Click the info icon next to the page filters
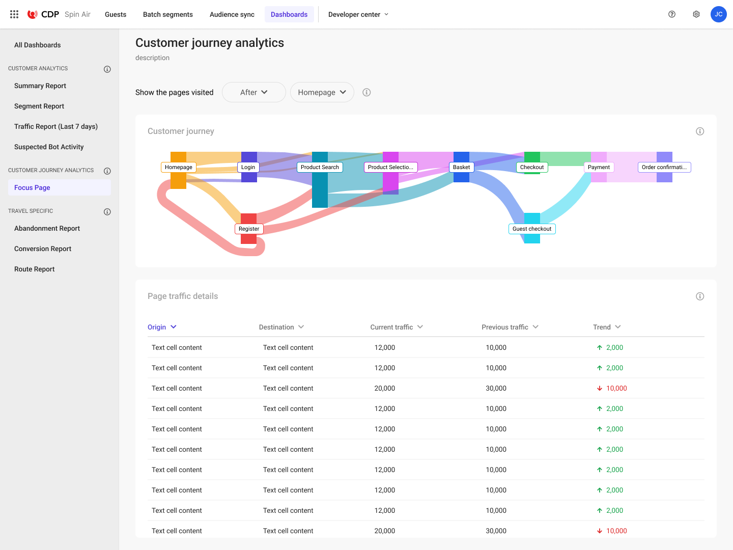The width and height of the screenshot is (733, 550). (x=366, y=92)
